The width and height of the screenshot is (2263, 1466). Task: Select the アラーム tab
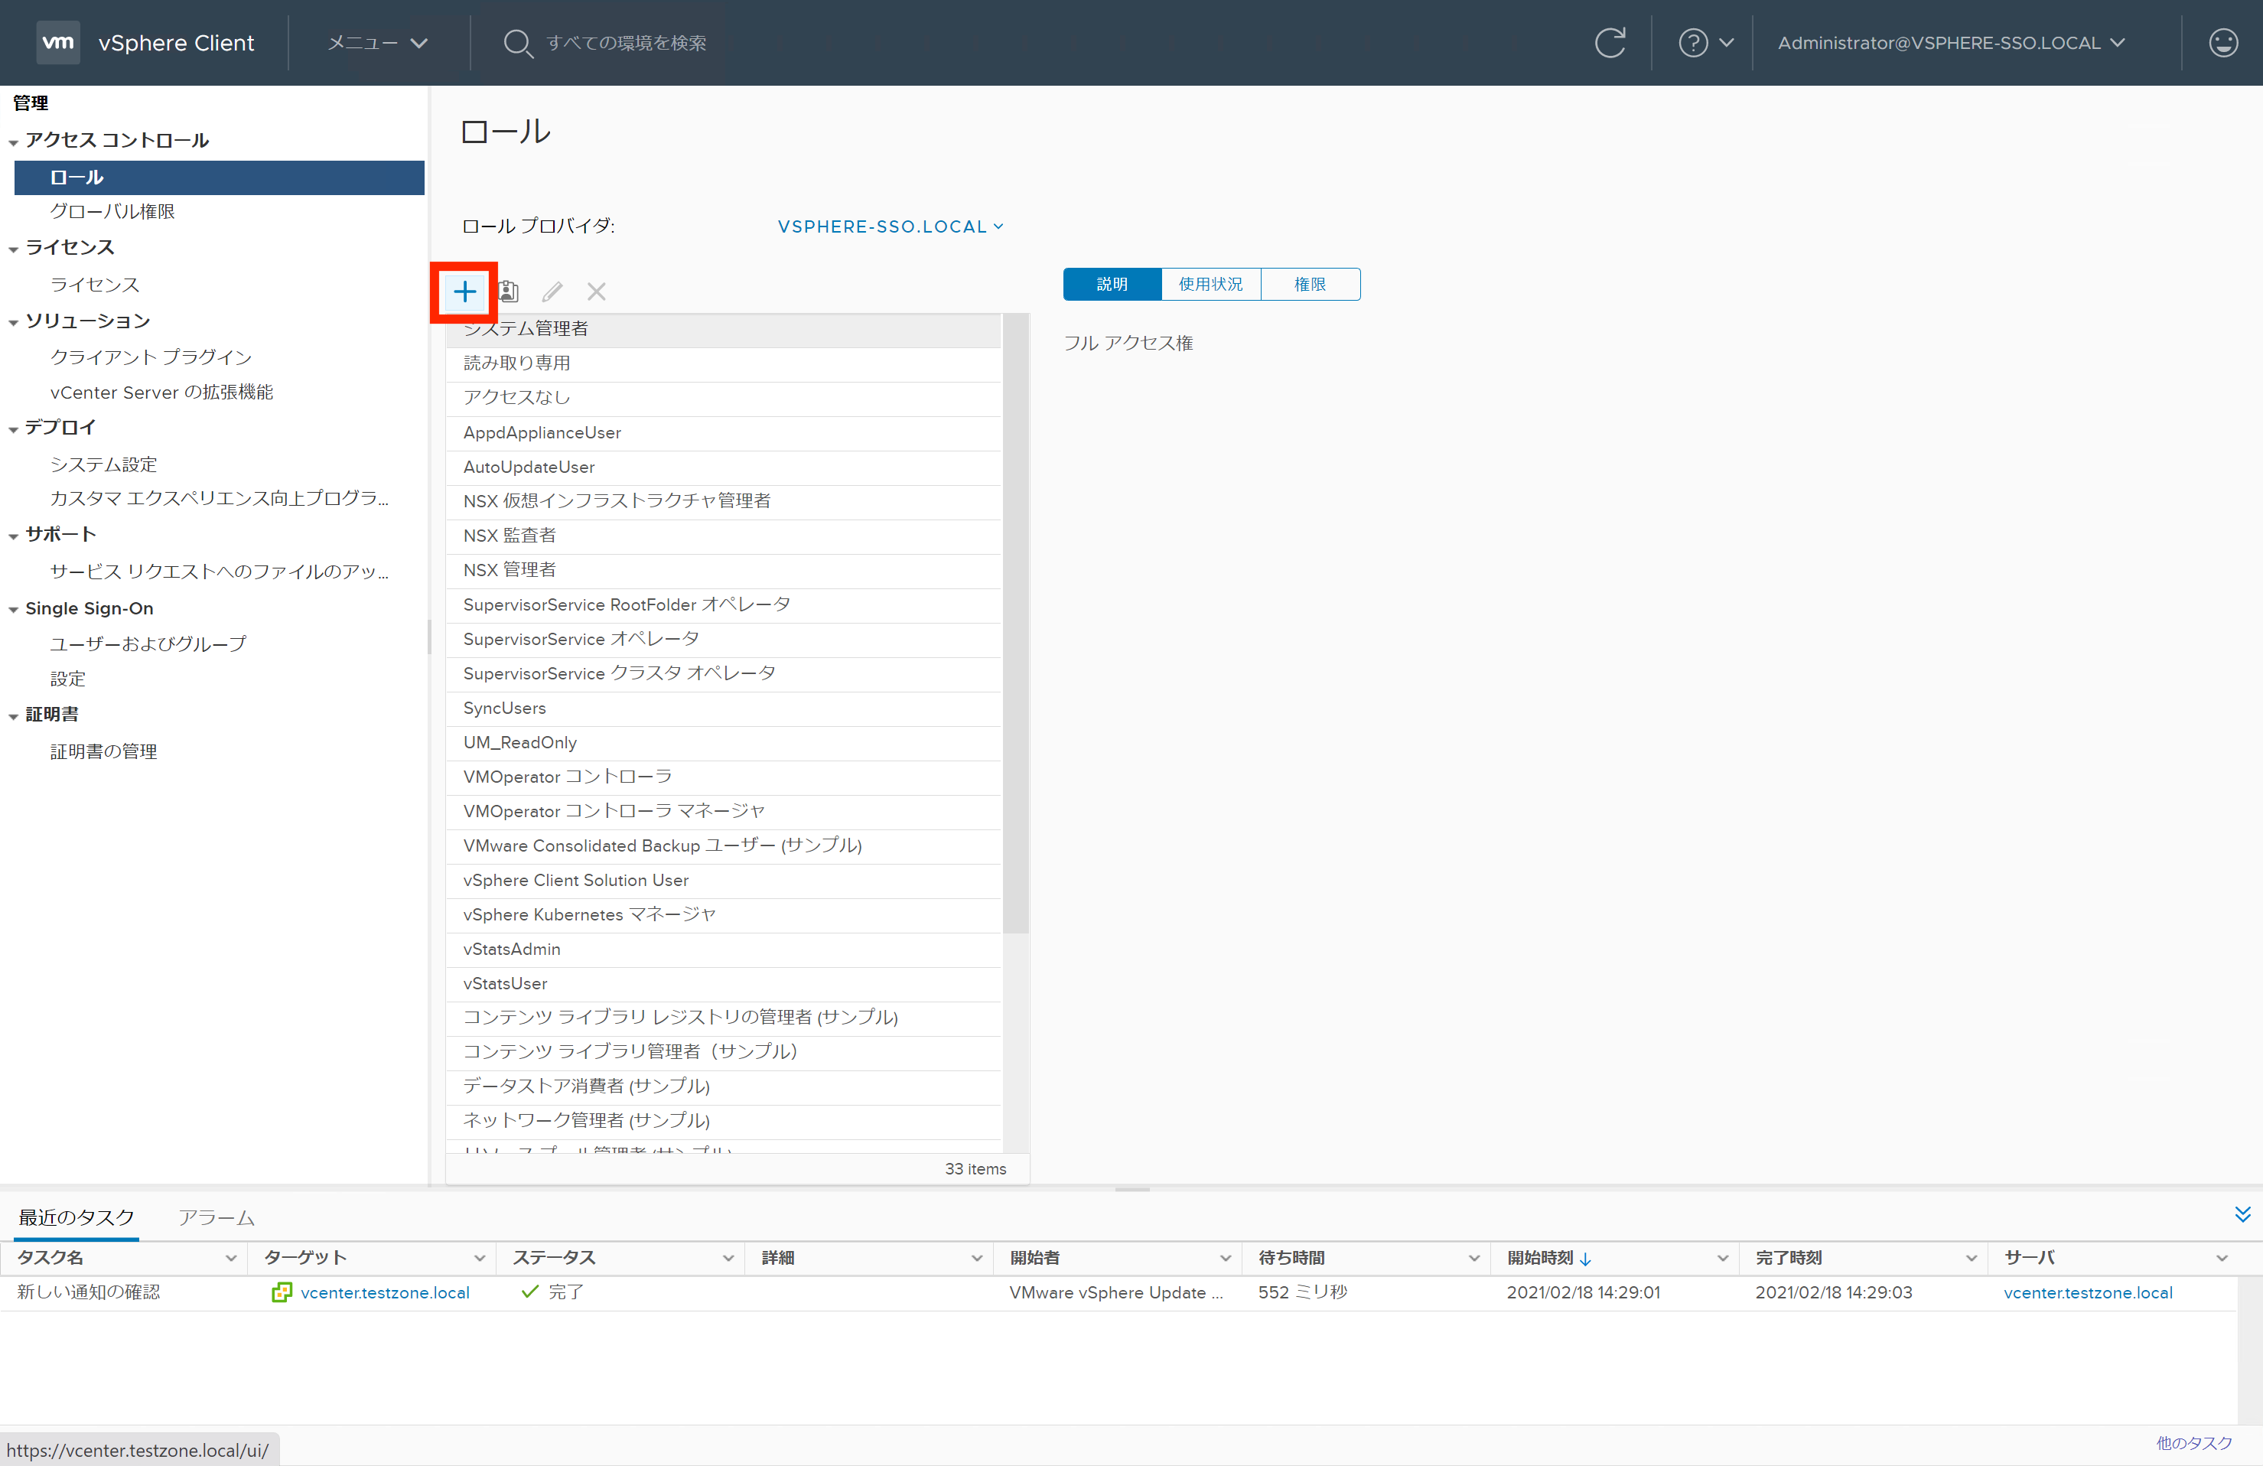[216, 1218]
